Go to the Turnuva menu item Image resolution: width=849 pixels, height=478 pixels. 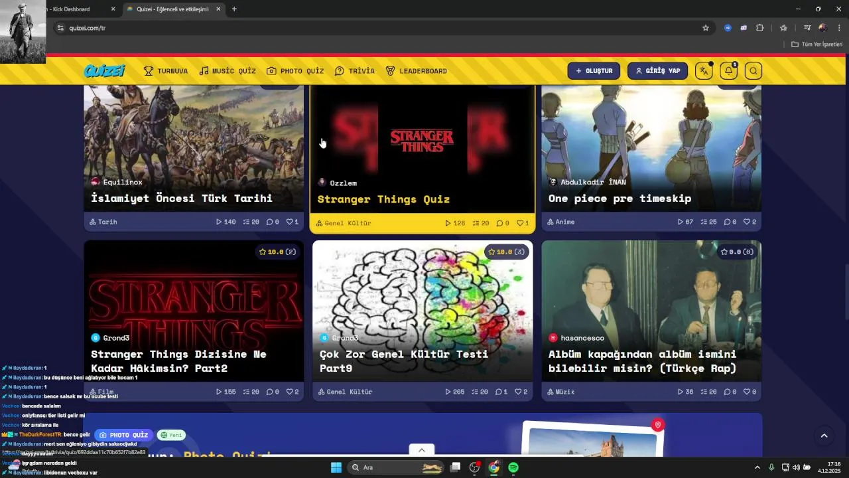click(x=166, y=71)
